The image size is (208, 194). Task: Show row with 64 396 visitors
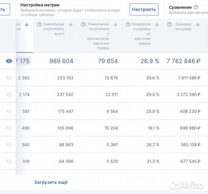(9, 161)
